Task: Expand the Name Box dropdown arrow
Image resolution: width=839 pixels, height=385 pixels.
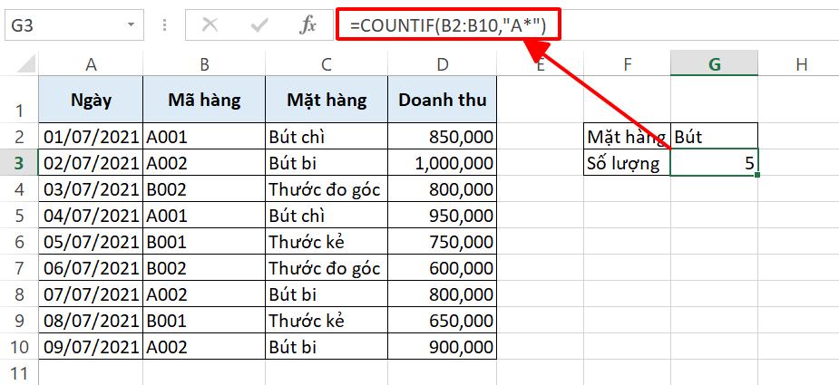Action: (131, 25)
